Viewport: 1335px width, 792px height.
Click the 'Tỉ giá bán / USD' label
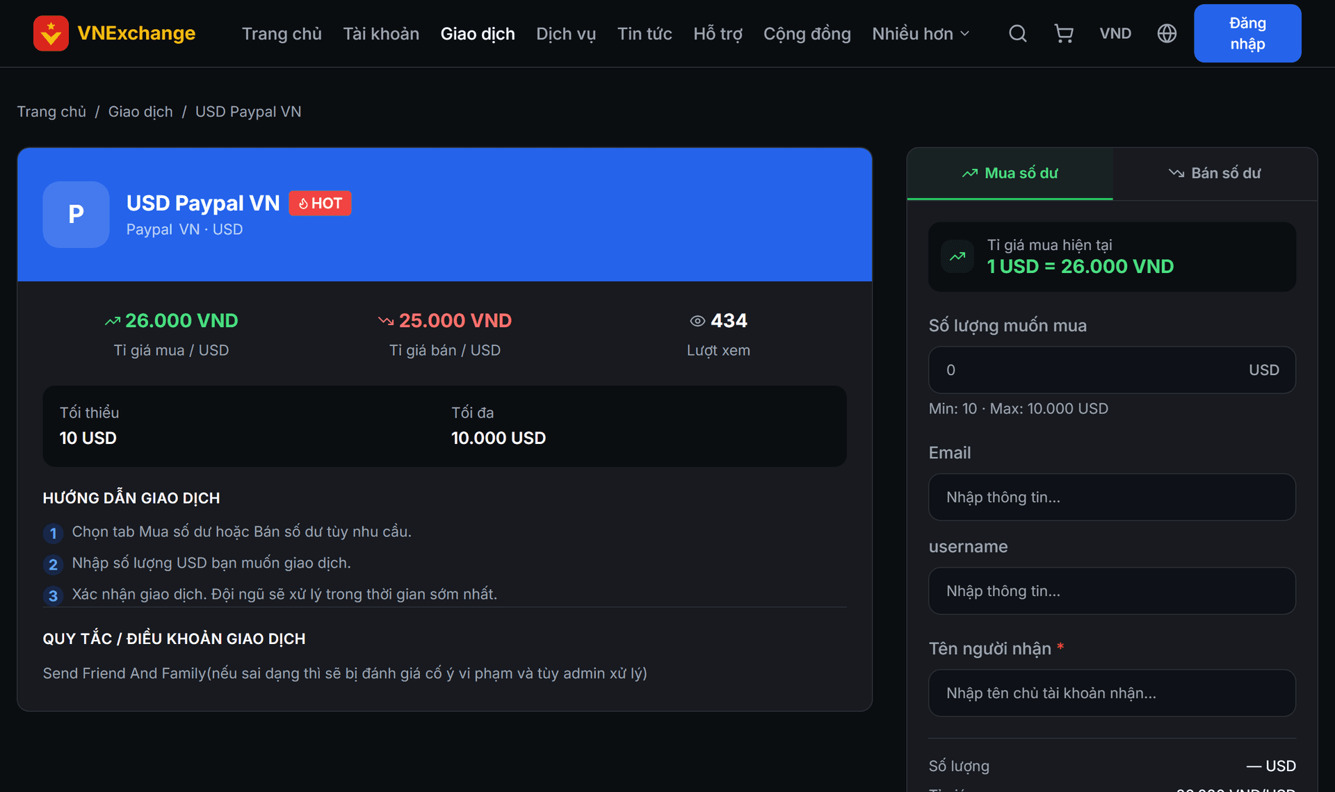(445, 351)
